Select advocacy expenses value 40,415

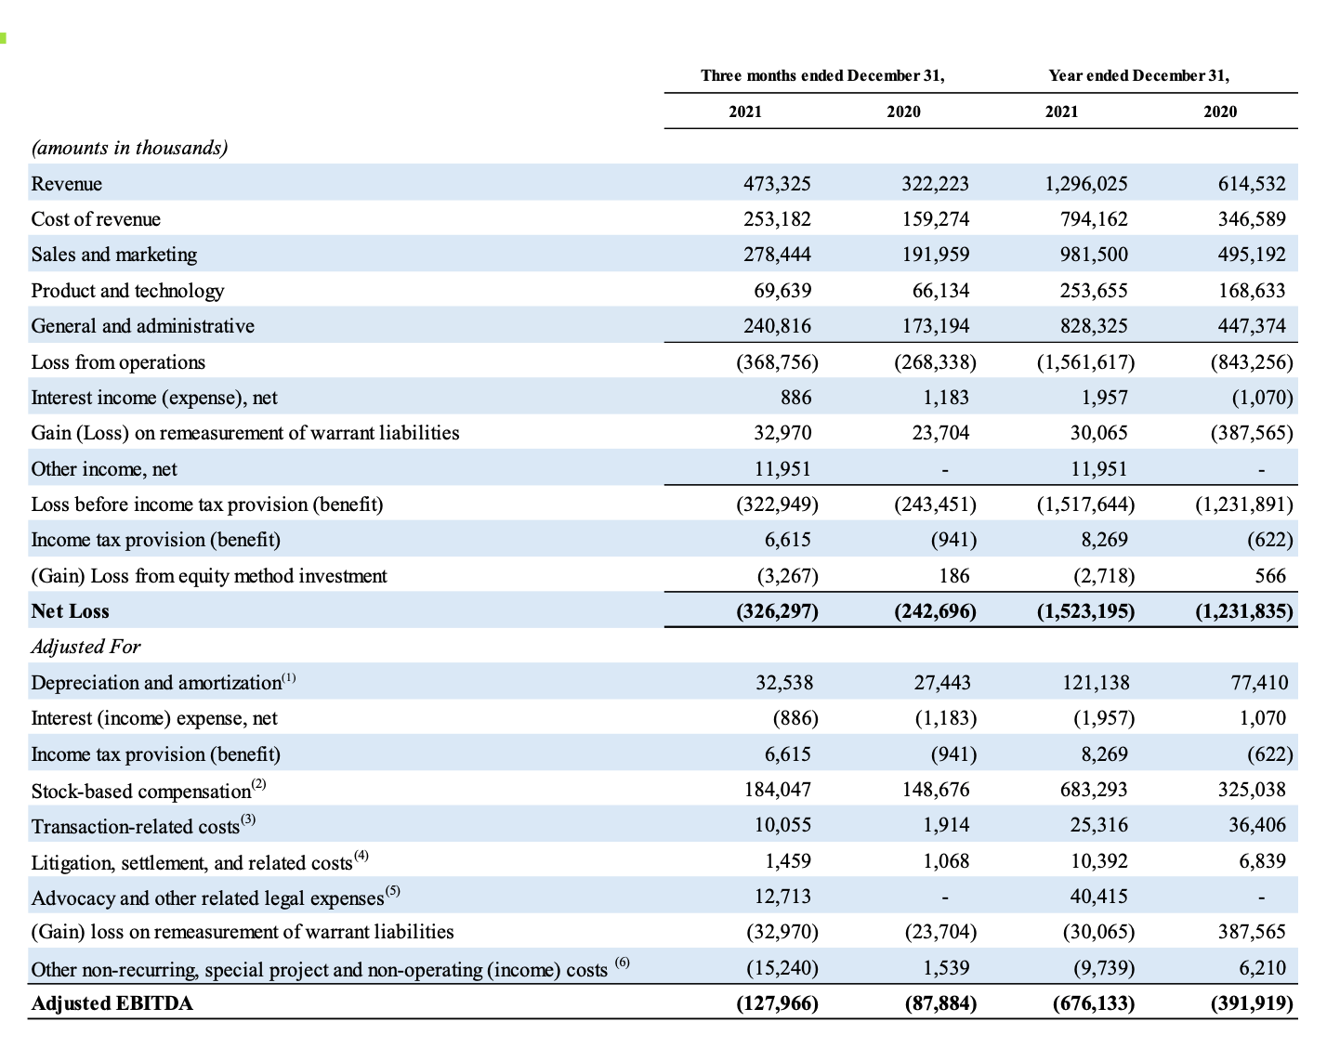(1098, 897)
